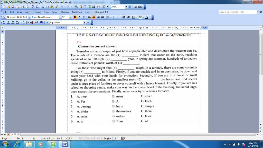Screen dimensions: 263x148
Task: Insert a hyperlink
Action: point(76,7)
